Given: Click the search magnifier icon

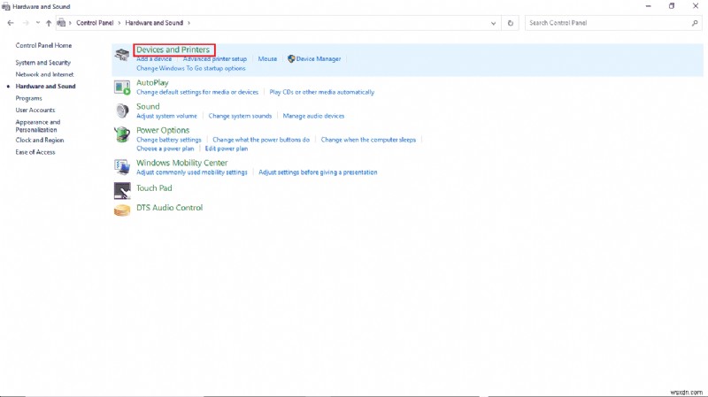Looking at the screenshot, I should click(695, 23).
